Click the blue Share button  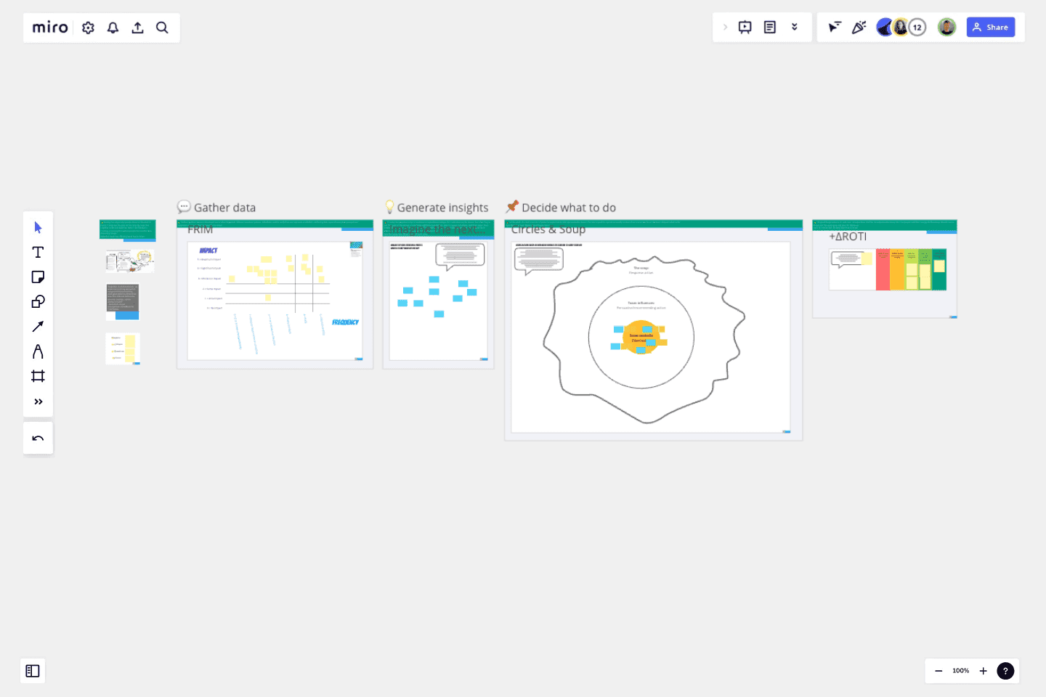click(x=990, y=28)
